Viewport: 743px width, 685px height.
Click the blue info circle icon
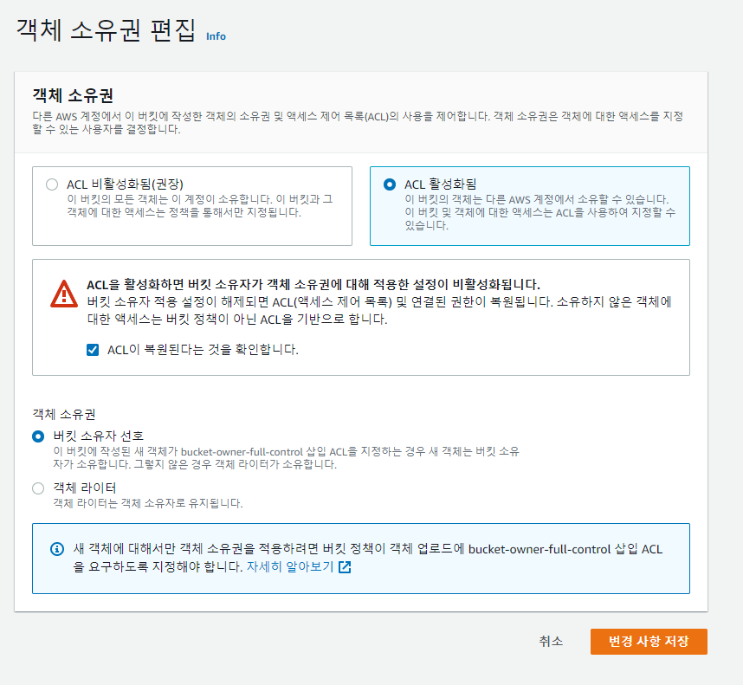point(57,549)
